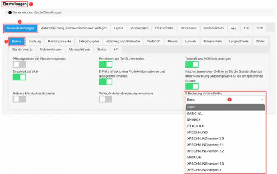277x174 pixels.
Task: Toggle E-Mails mit Produktinformationen switch
Action: pos(106,82)
